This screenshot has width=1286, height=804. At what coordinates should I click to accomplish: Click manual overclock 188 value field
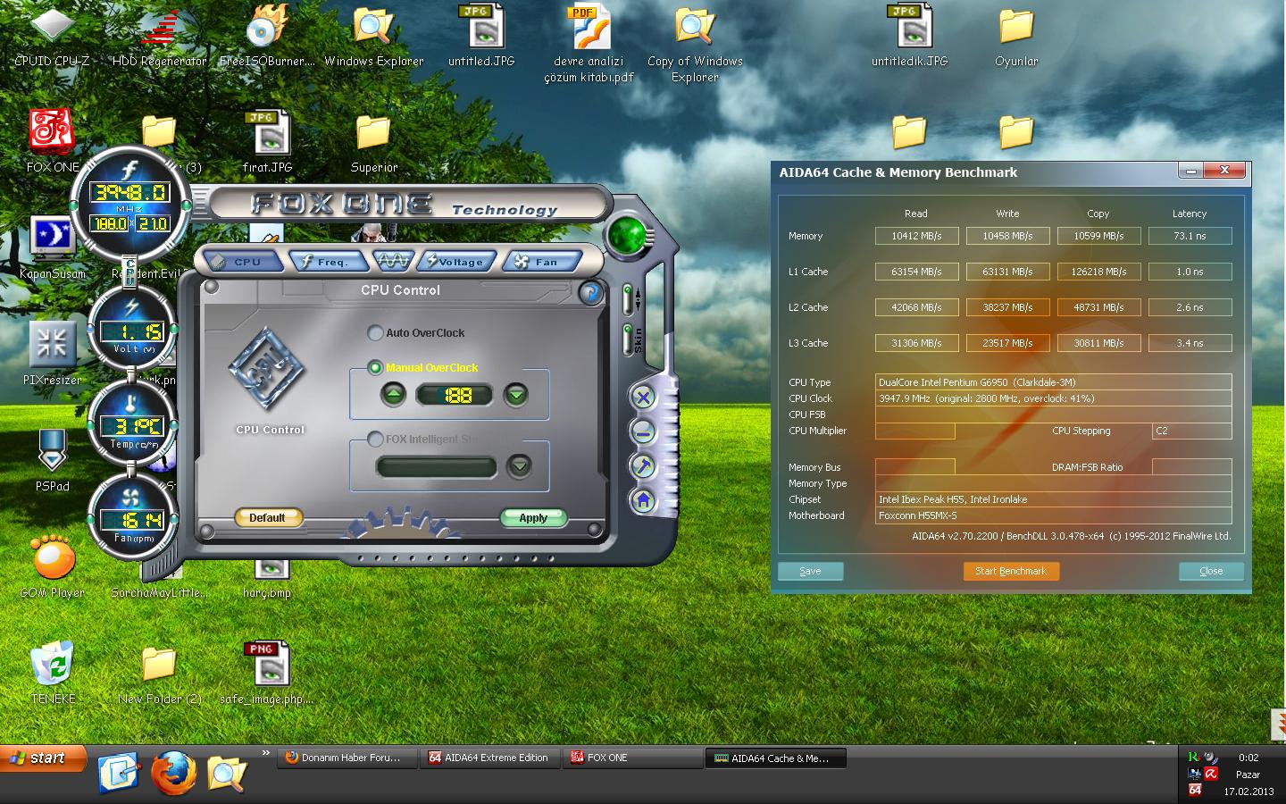coord(456,395)
